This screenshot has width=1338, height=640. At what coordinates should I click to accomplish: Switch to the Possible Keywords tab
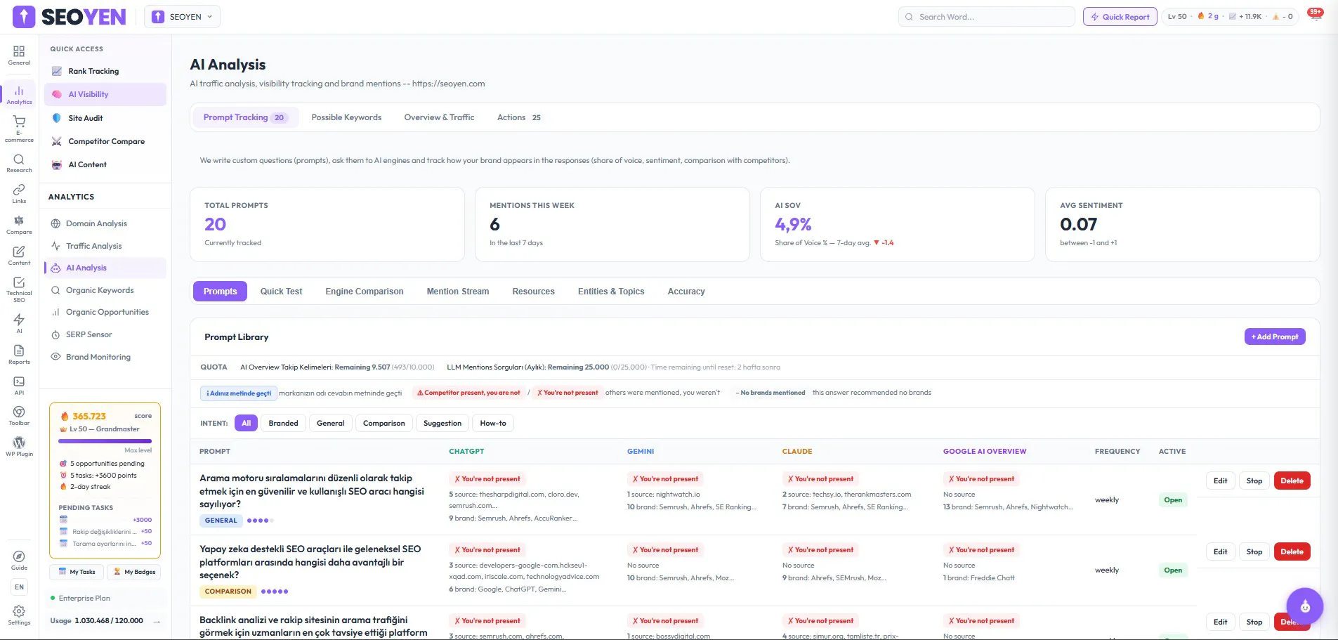pyautogui.click(x=346, y=117)
